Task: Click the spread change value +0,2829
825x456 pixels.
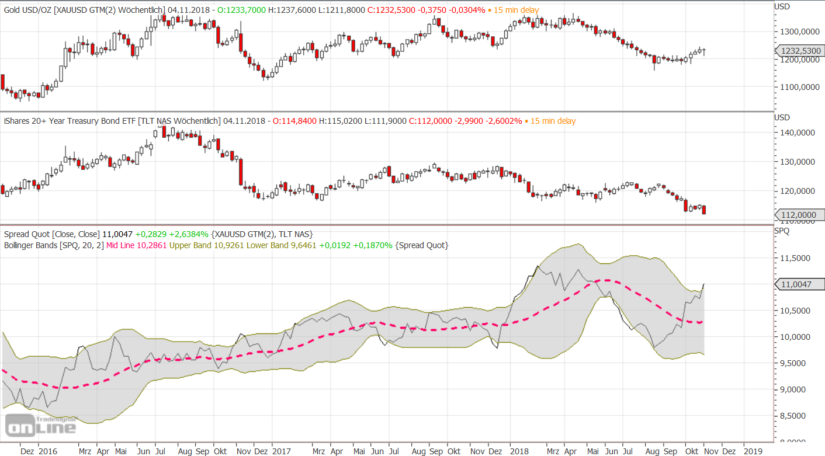Action: pyautogui.click(x=151, y=234)
